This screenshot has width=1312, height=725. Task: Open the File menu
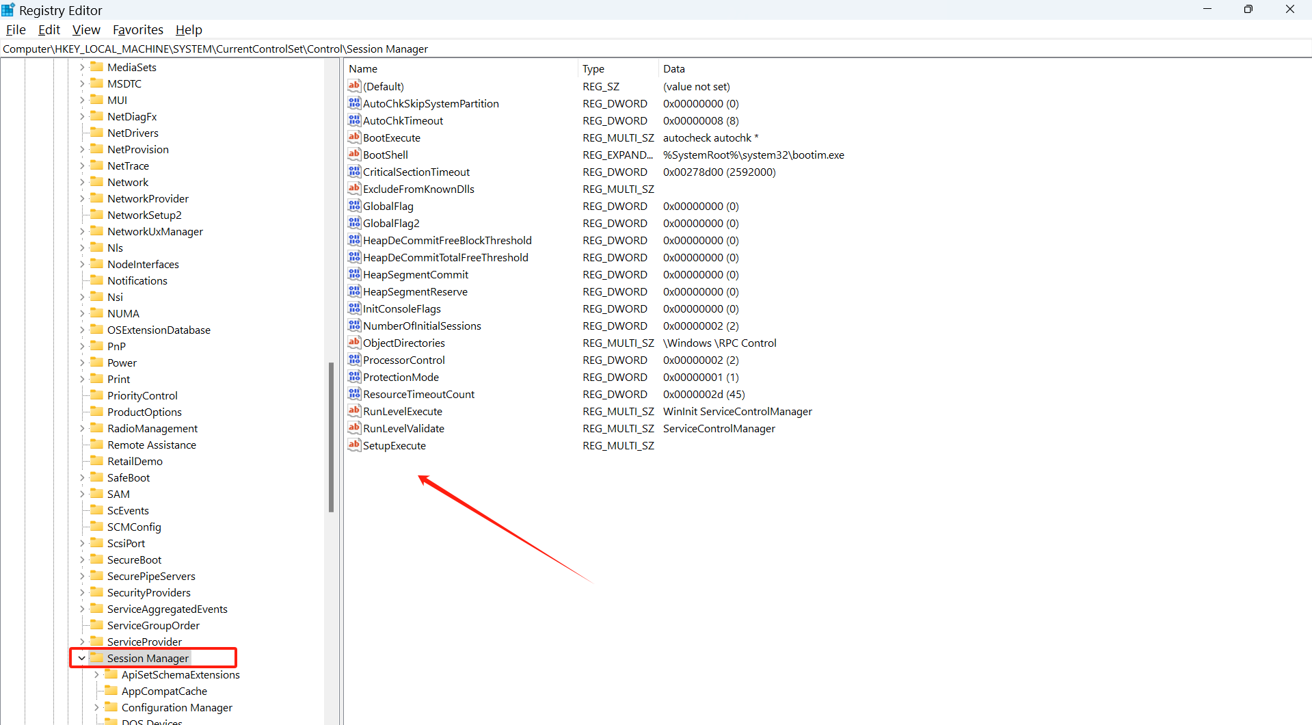coord(16,29)
